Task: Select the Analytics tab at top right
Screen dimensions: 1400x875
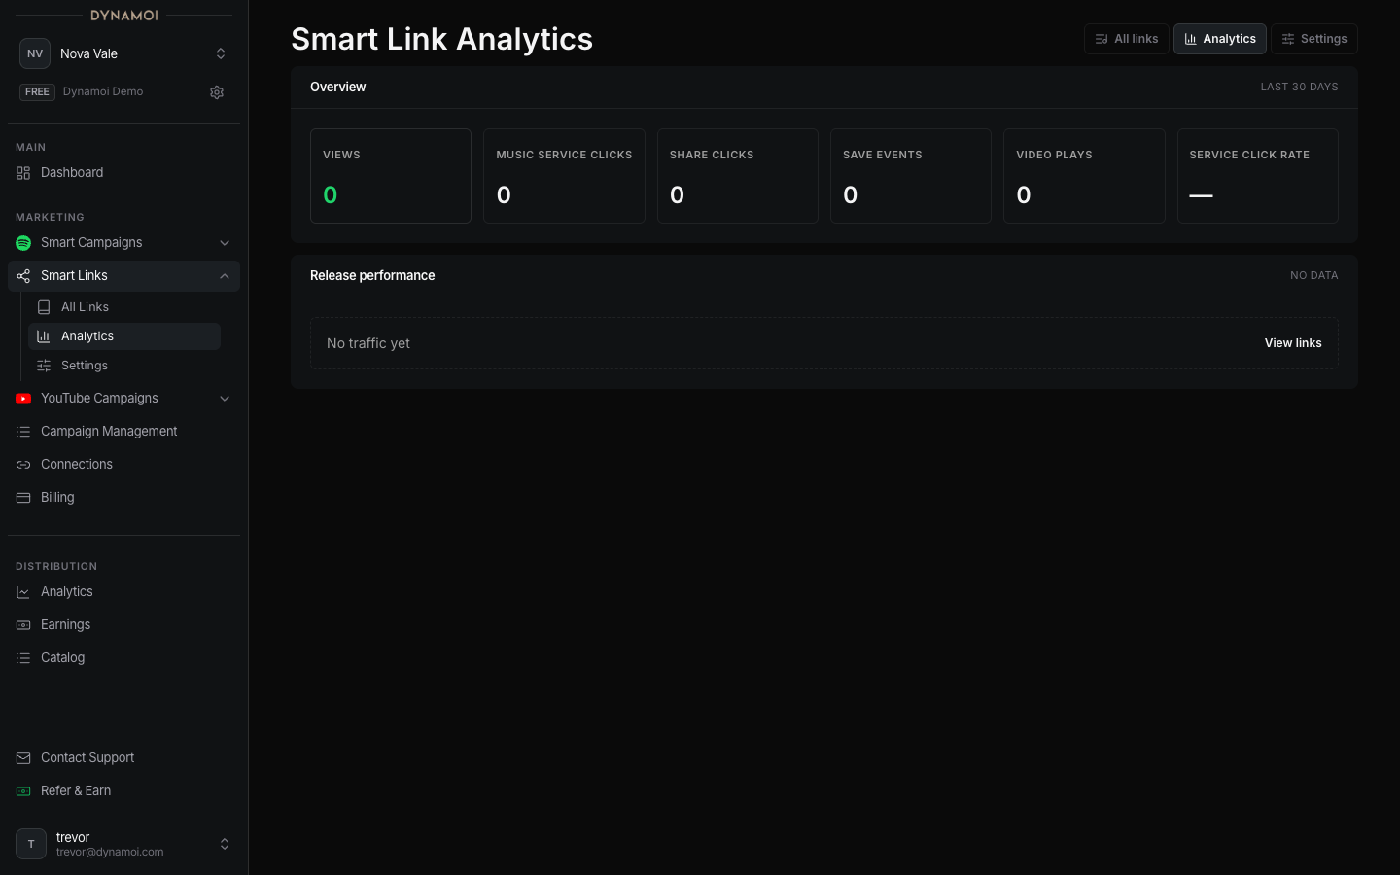Action: 1219,39
